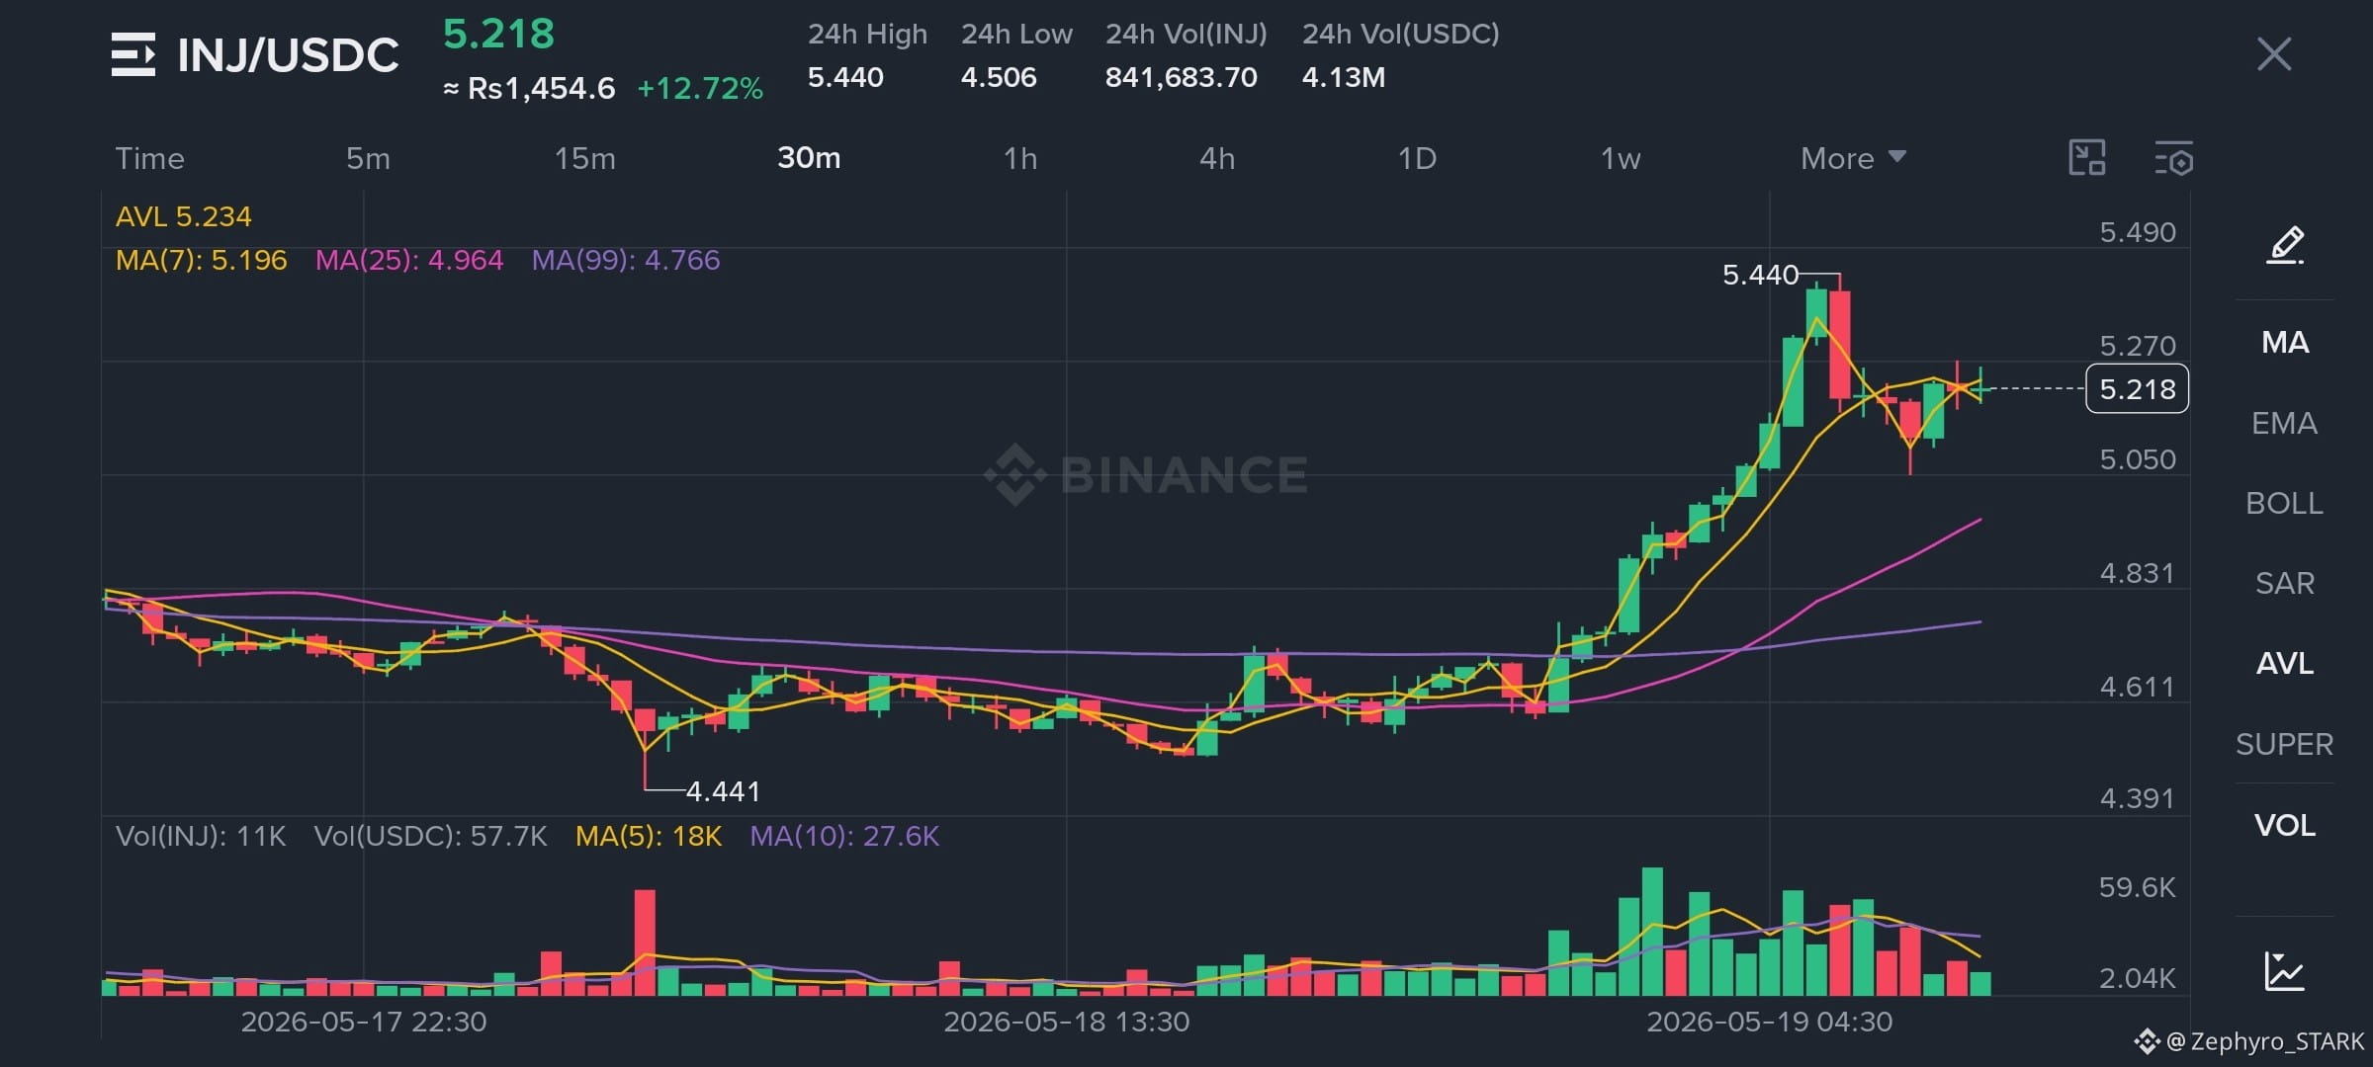Toggle the VOL sub-indicator
The width and height of the screenshot is (2373, 1067).
point(2284,826)
